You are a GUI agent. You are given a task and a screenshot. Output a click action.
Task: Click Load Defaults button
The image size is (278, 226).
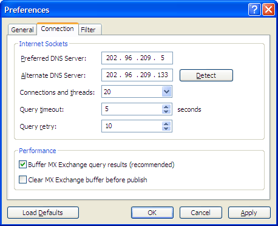click(x=43, y=213)
